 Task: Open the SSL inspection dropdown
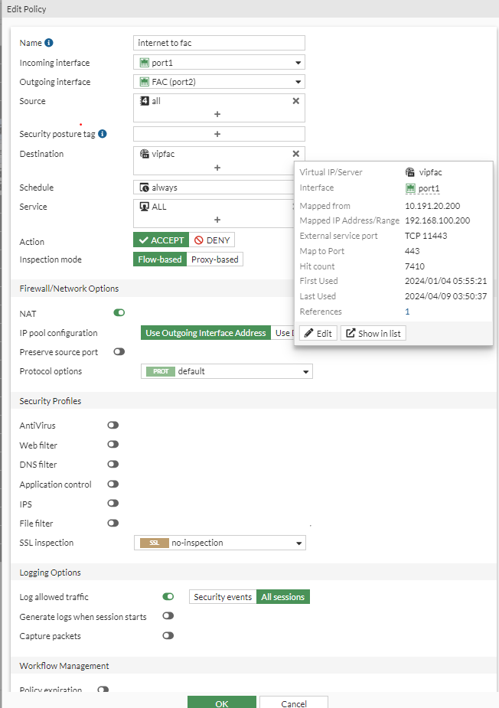coord(220,543)
